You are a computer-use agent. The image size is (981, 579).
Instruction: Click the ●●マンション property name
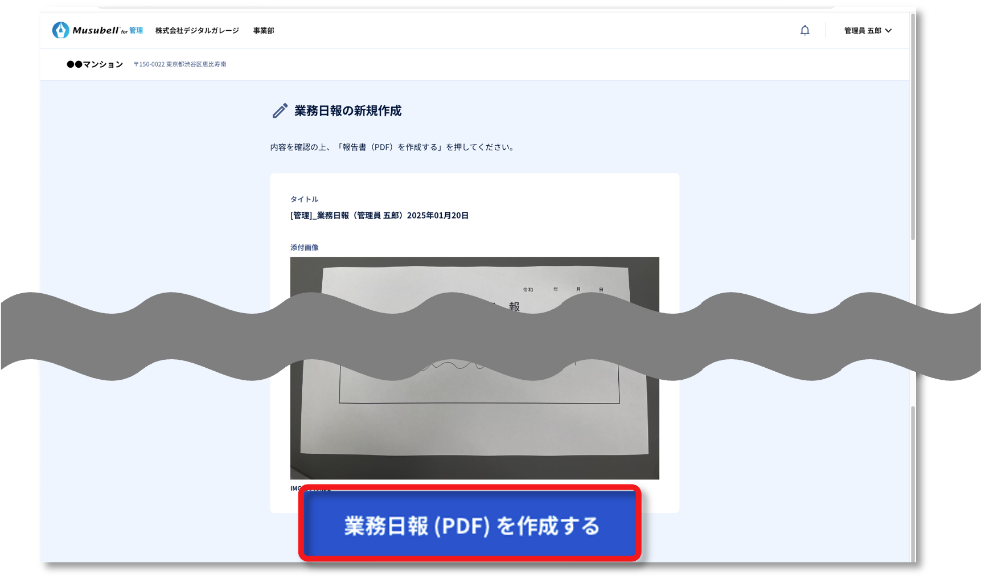95,64
